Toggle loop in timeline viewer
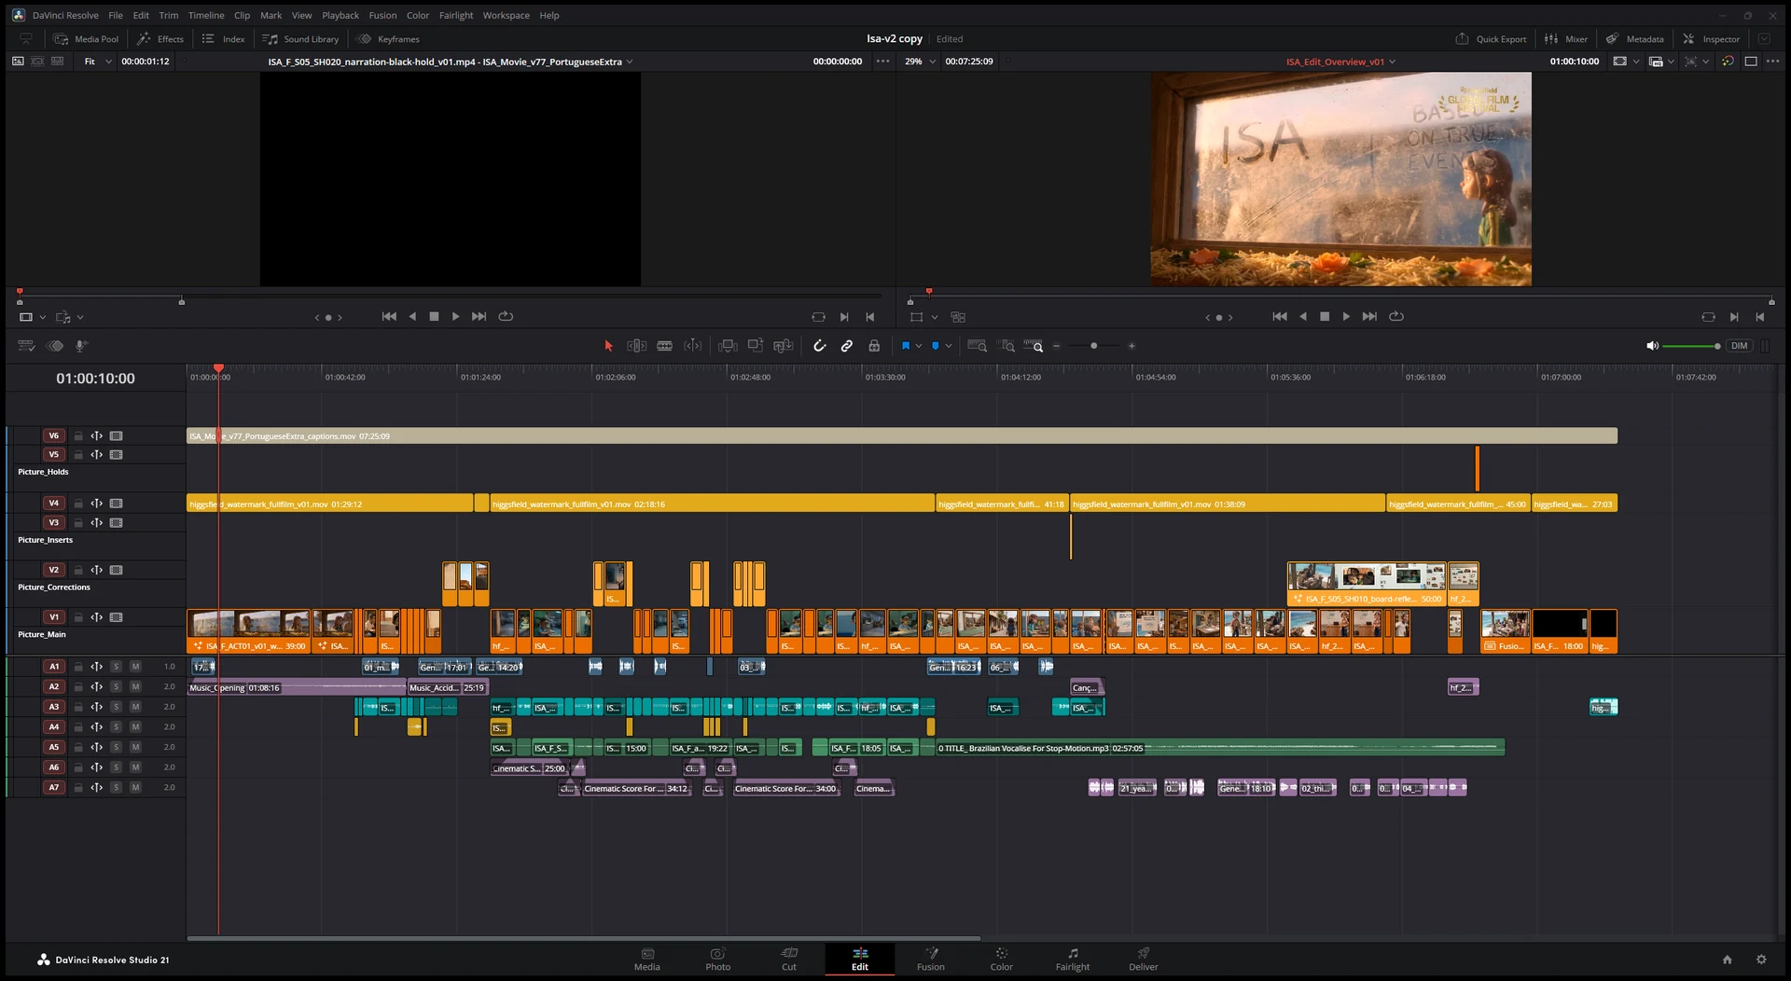Image resolution: width=1791 pixels, height=981 pixels. [1396, 317]
